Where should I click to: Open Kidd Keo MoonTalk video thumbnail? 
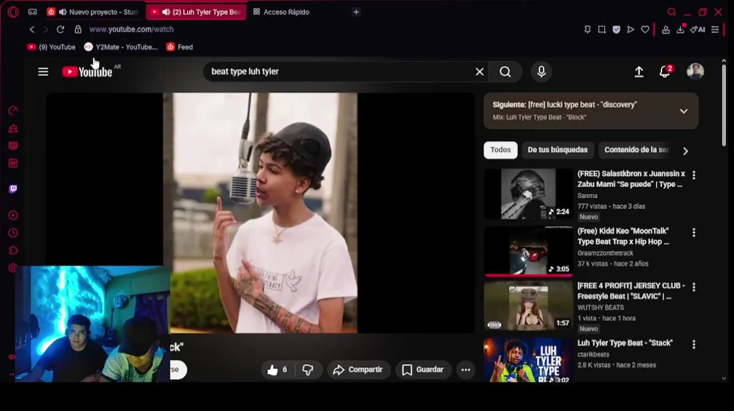coord(528,251)
